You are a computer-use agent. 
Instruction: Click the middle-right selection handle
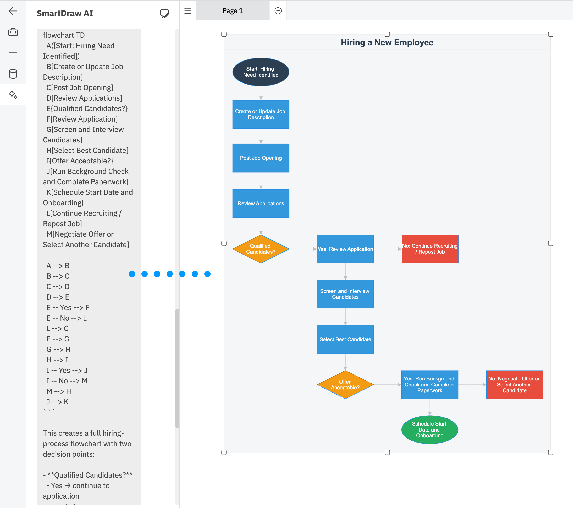point(551,244)
